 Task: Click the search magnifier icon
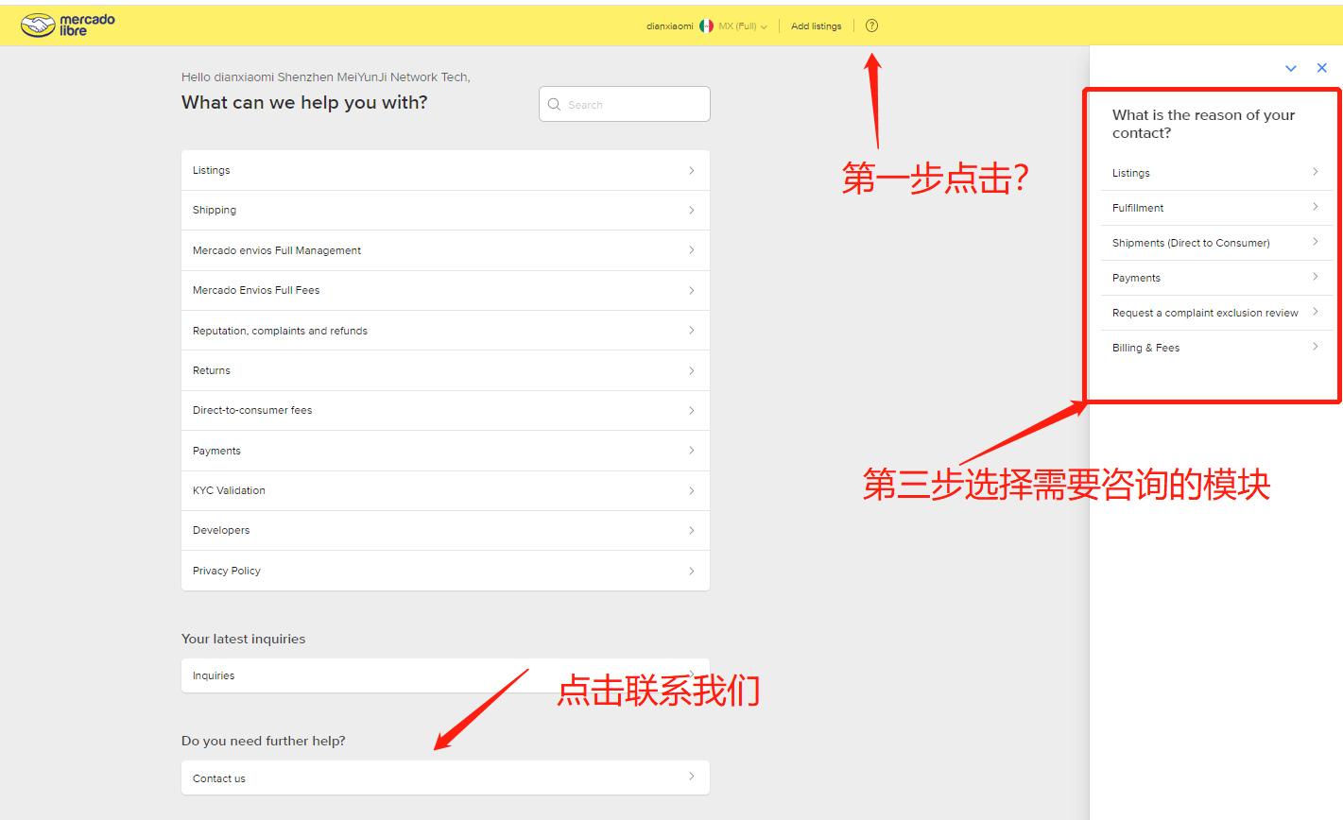tap(555, 105)
